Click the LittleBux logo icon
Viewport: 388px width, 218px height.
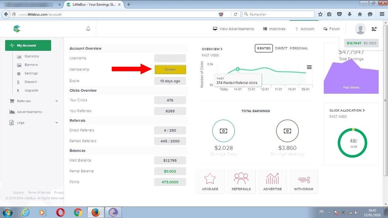[17, 29]
